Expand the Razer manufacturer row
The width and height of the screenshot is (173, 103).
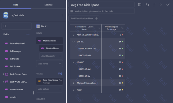[x=74, y=90]
